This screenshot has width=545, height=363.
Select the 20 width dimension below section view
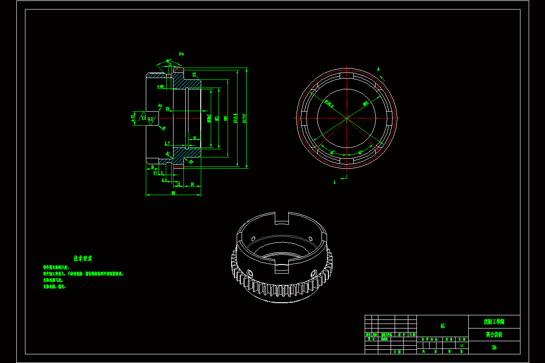point(193,184)
